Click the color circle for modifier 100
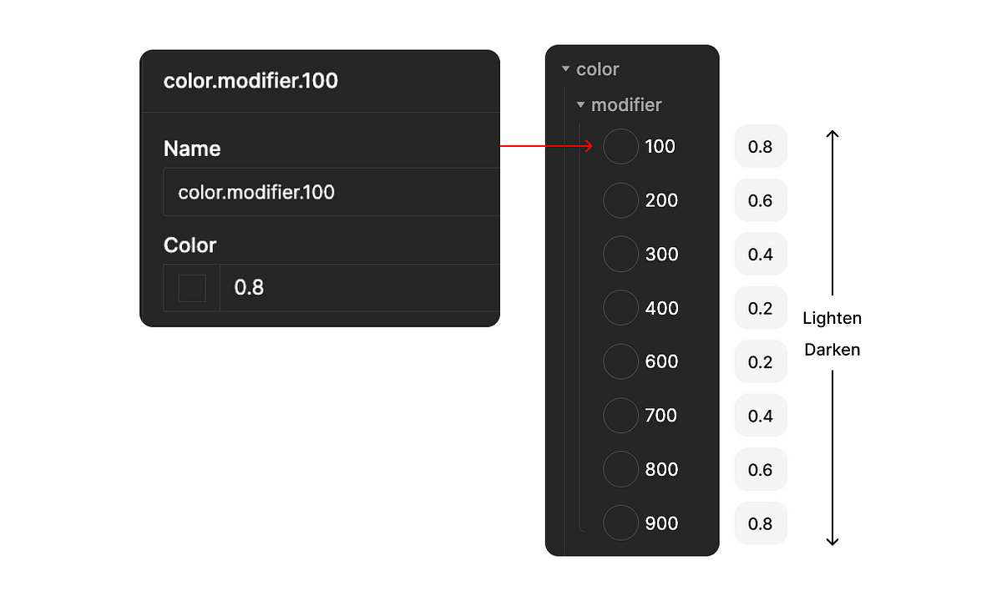The image size is (1002, 601). pos(620,146)
